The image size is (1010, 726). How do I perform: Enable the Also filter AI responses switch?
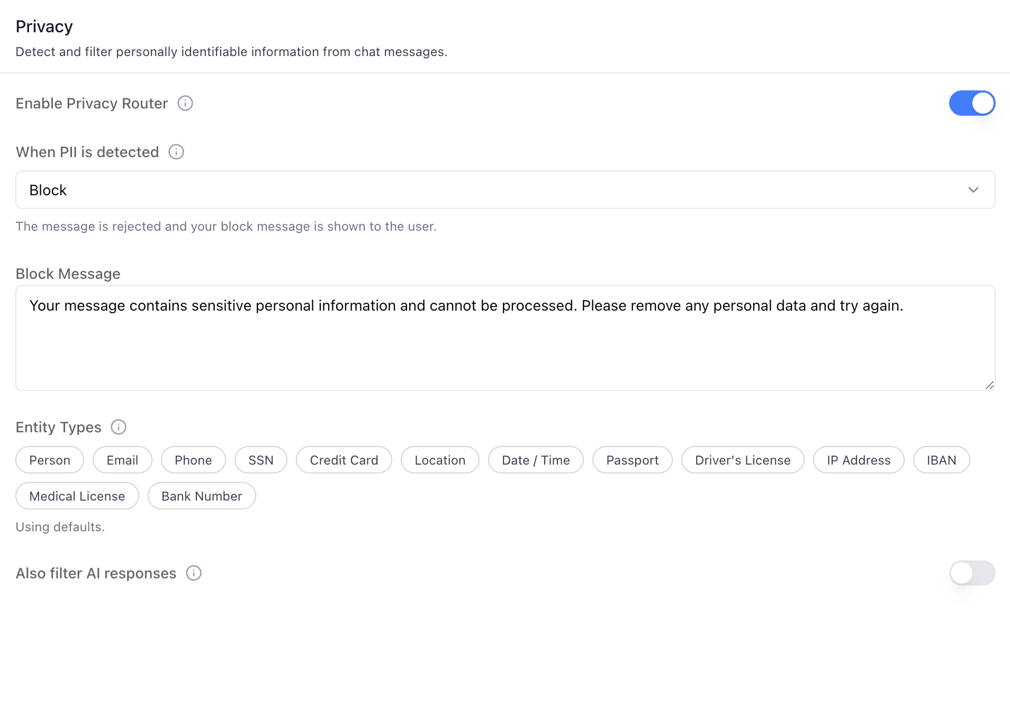(x=972, y=573)
